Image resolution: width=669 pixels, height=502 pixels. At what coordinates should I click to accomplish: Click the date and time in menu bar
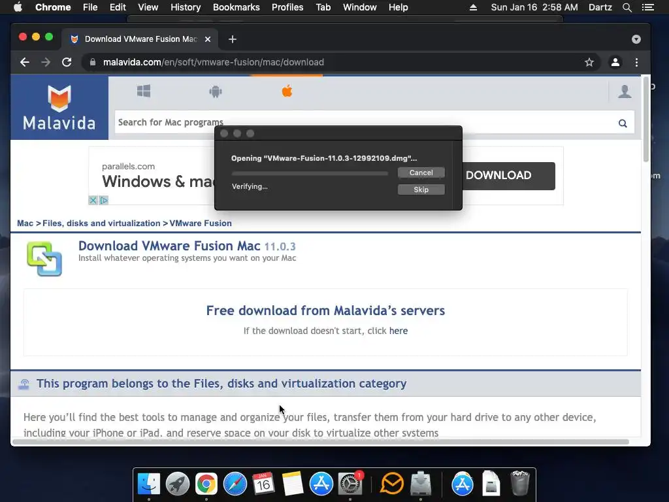[x=534, y=7]
